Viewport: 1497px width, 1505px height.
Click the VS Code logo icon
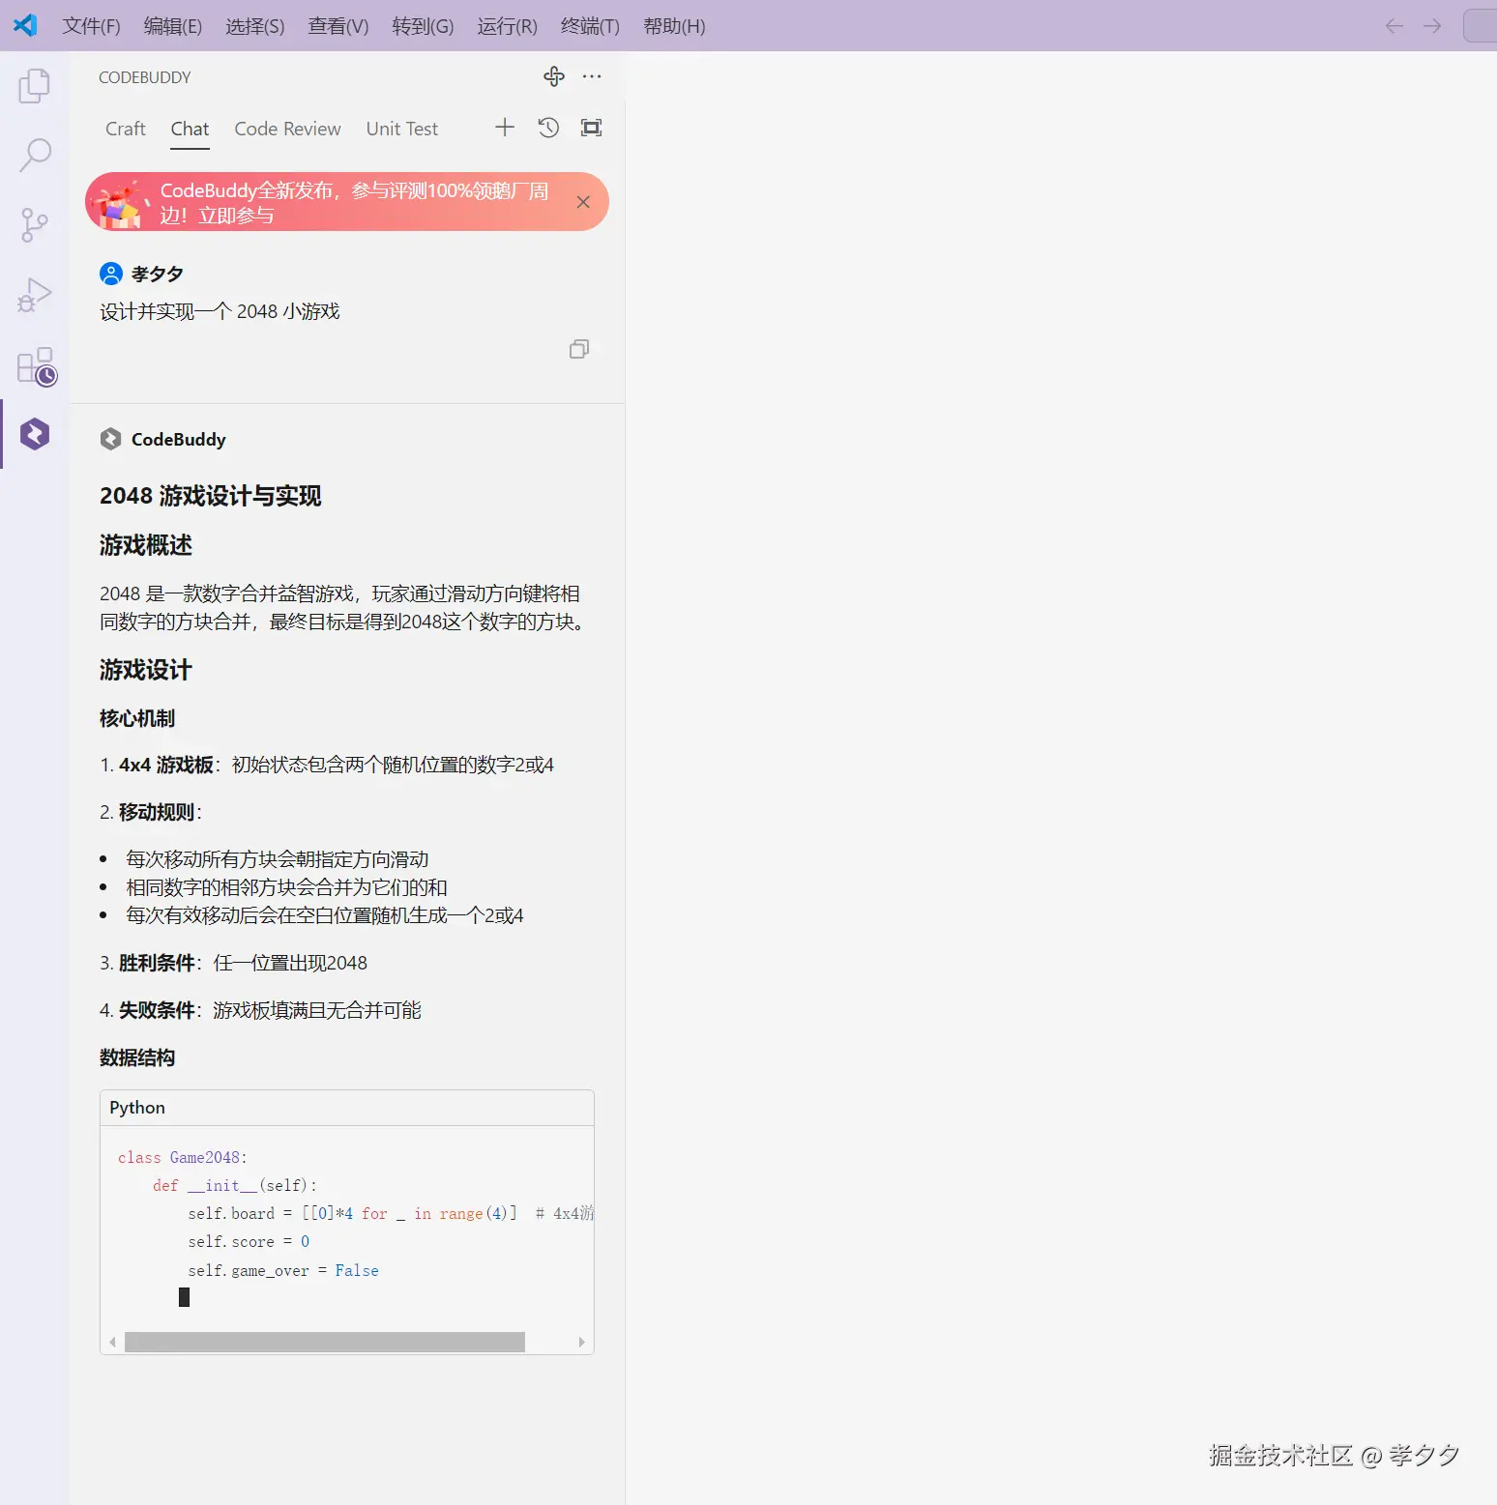pos(25,25)
